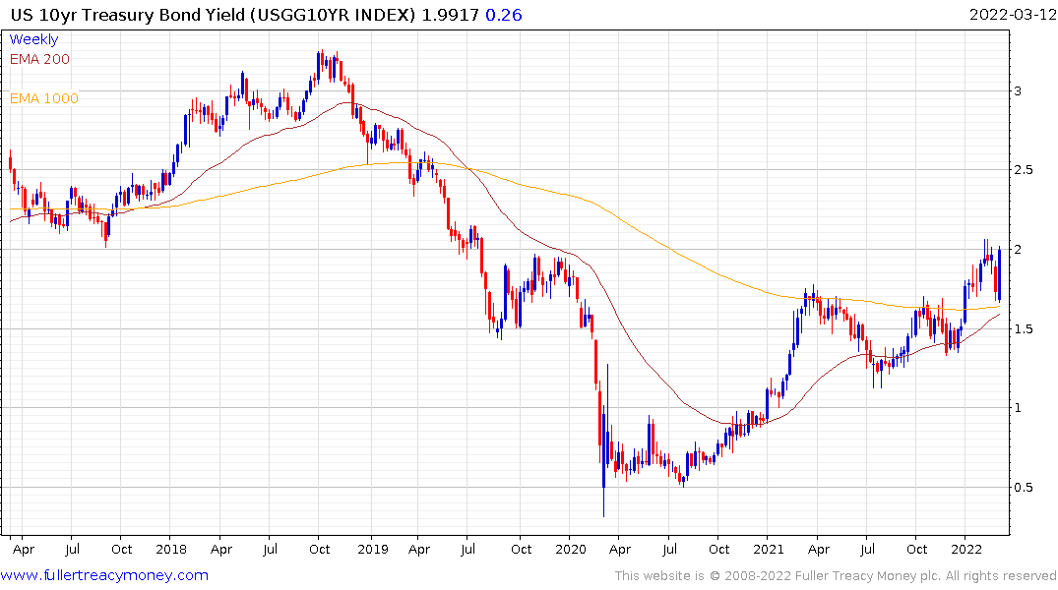Click the 0.5 label on the yield axis
The width and height of the screenshot is (1058, 590).
(x=1024, y=488)
